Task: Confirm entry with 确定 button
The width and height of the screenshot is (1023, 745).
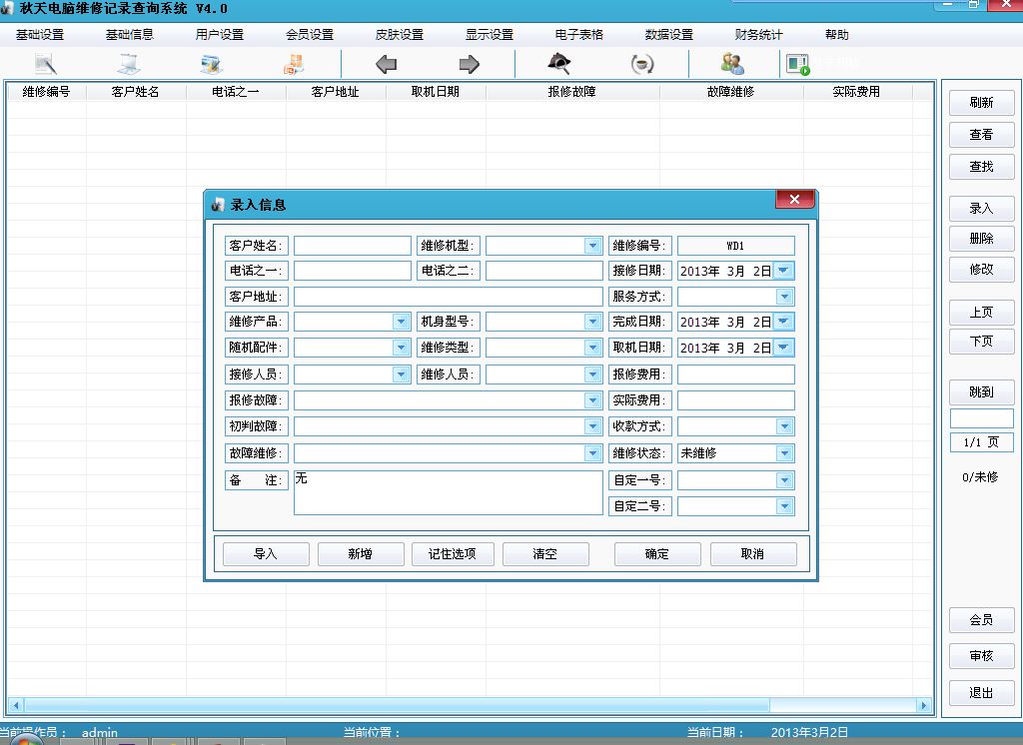Action: (x=657, y=554)
